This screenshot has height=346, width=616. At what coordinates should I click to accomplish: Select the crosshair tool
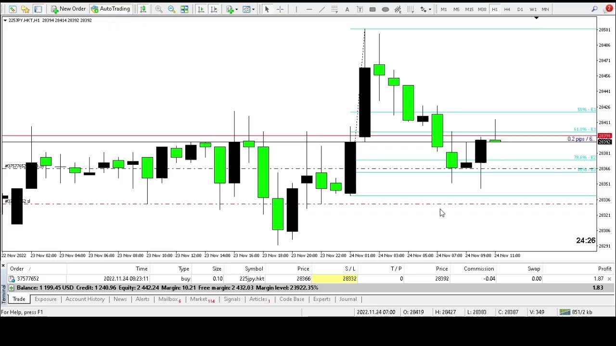tap(280, 9)
